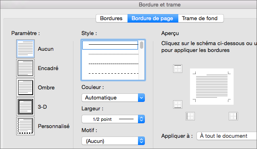Pick the Ombre shadow border icon

tap(25, 87)
